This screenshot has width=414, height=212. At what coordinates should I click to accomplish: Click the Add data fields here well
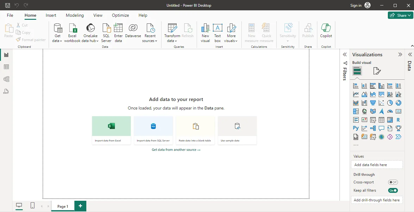(x=377, y=165)
